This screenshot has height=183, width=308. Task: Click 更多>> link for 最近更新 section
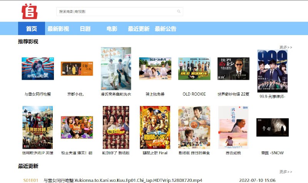pyautogui.click(x=286, y=171)
